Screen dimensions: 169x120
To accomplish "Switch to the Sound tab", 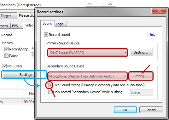I will coord(47,23).
